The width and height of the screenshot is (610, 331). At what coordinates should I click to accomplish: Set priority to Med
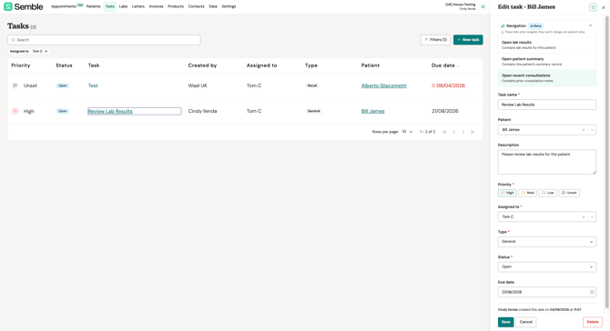tap(528, 193)
